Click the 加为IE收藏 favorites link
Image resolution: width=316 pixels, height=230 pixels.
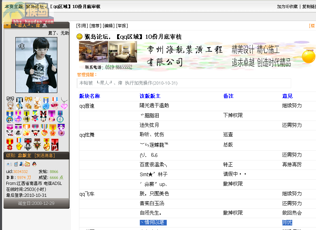[x=287, y=6]
